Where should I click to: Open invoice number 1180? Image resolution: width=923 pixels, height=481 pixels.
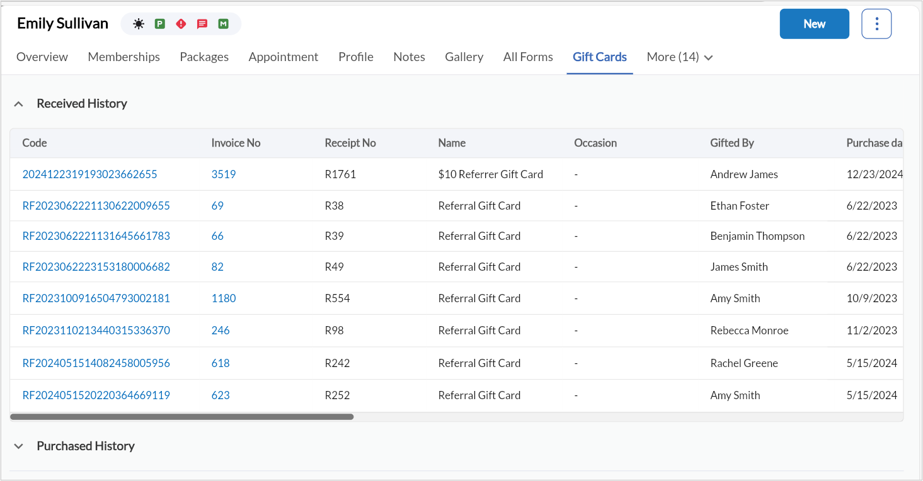tap(224, 298)
